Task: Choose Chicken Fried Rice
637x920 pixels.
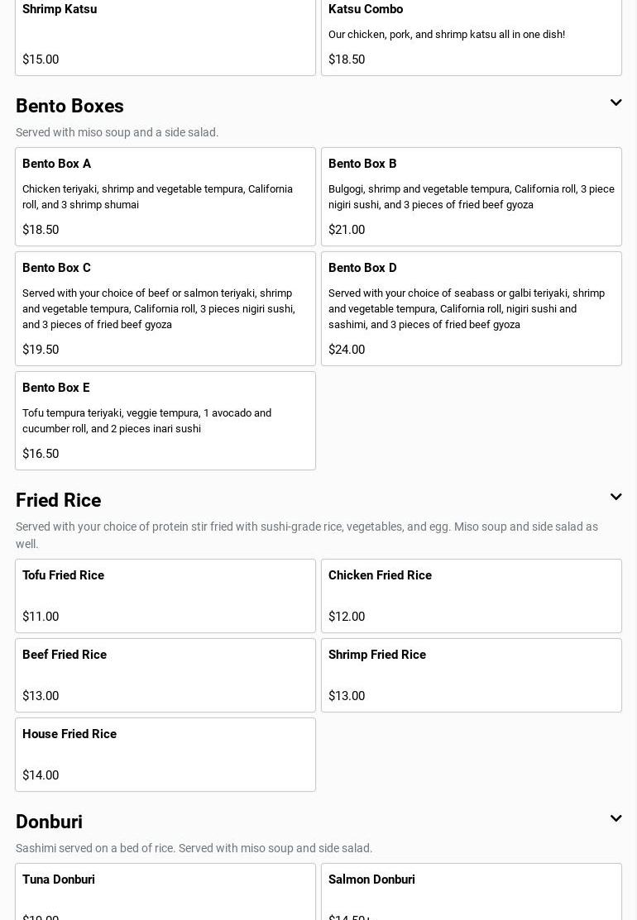Action: pyautogui.click(x=472, y=596)
